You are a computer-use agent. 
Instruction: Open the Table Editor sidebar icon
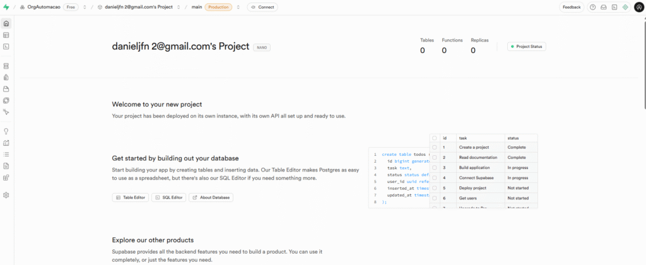click(x=6, y=35)
